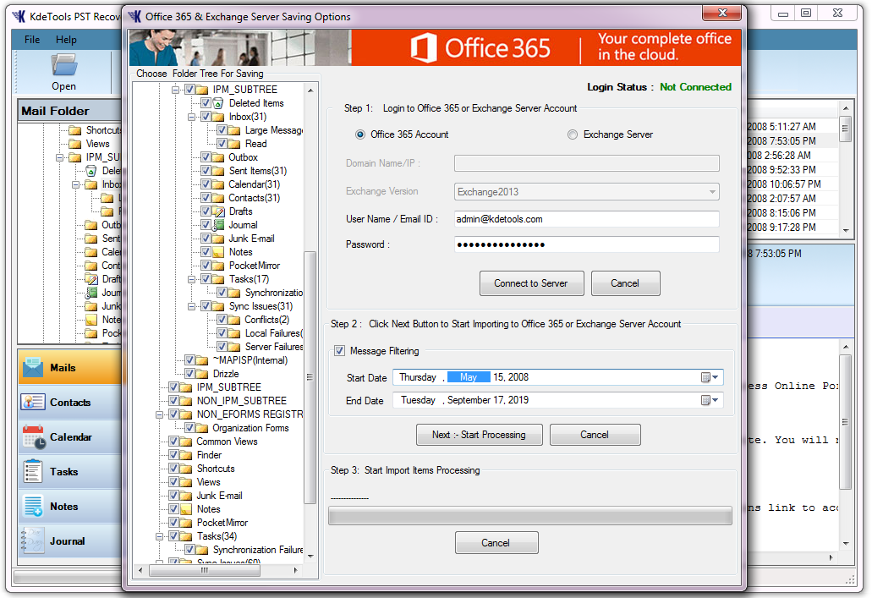Click the User Name / Email ID field
872x598 pixels.
tap(587, 219)
